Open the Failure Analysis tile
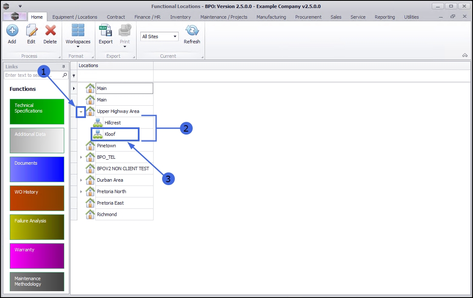The image size is (473, 298). (x=37, y=227)
